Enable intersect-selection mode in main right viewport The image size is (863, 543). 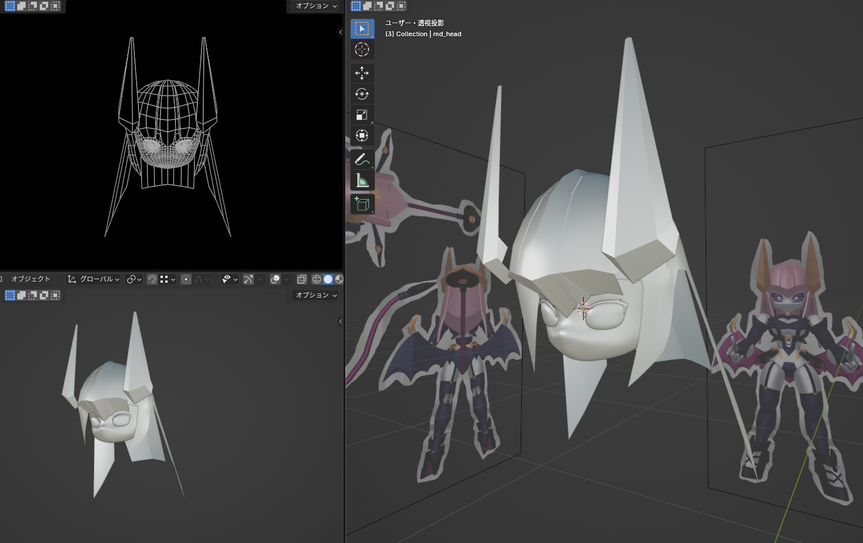[x=401, y=6]
